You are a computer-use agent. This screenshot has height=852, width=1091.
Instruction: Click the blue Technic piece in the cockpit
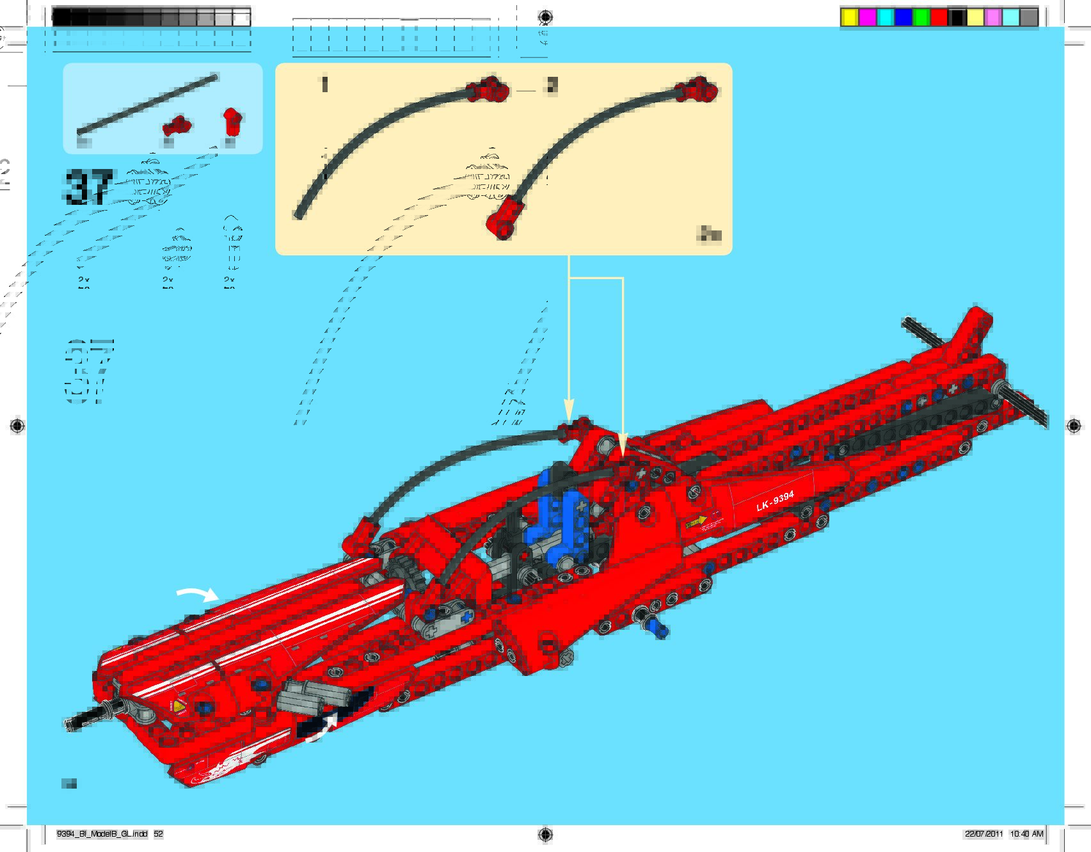(x=563, y=512)
